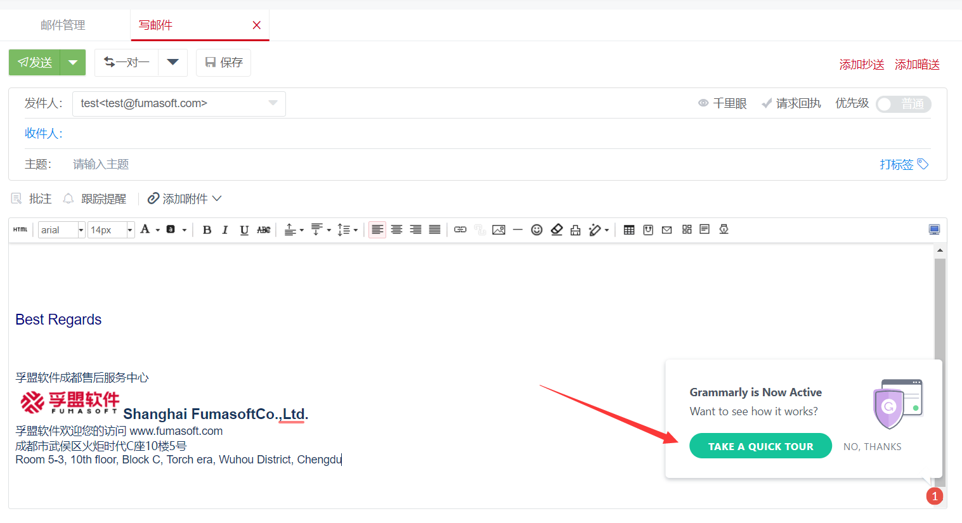
Task: Enable 请求回执 read receipt option
Action: click(791, 103)
